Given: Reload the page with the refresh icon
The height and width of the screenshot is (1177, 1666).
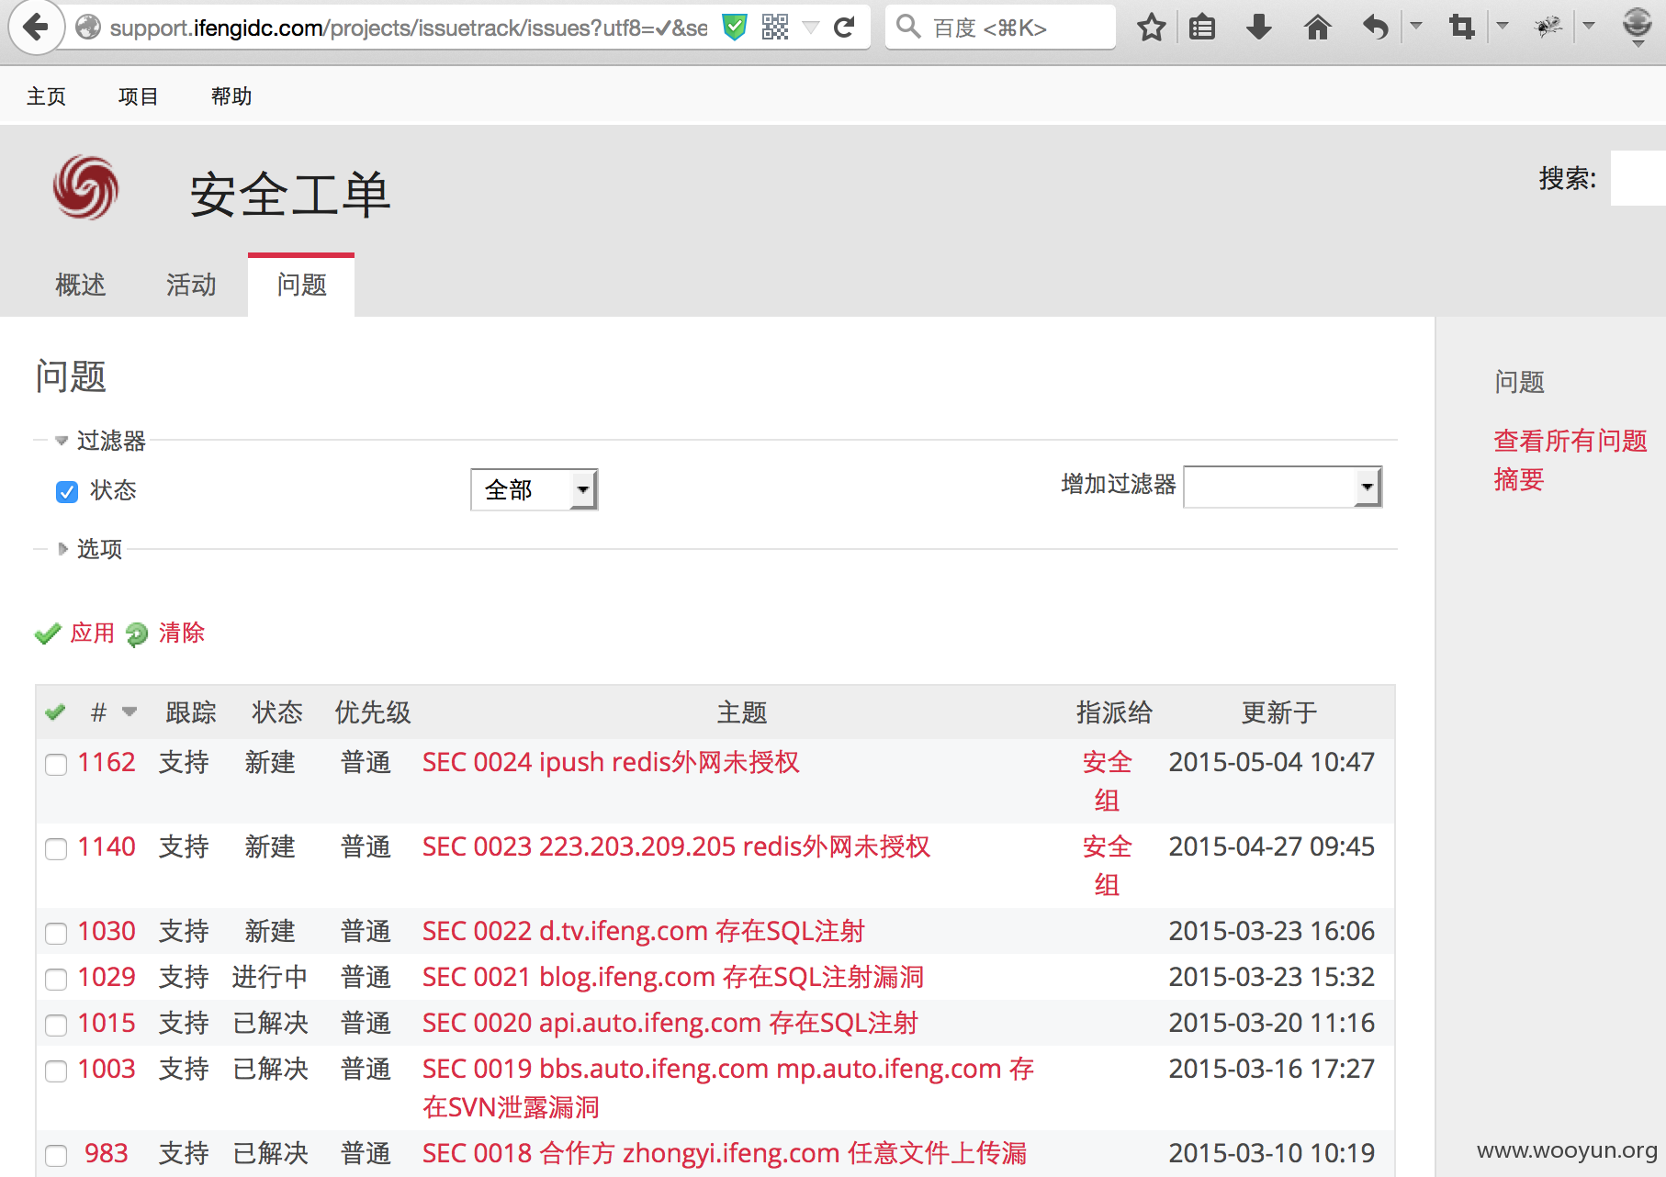Looking at the screenshot, I should pos(845,28).
